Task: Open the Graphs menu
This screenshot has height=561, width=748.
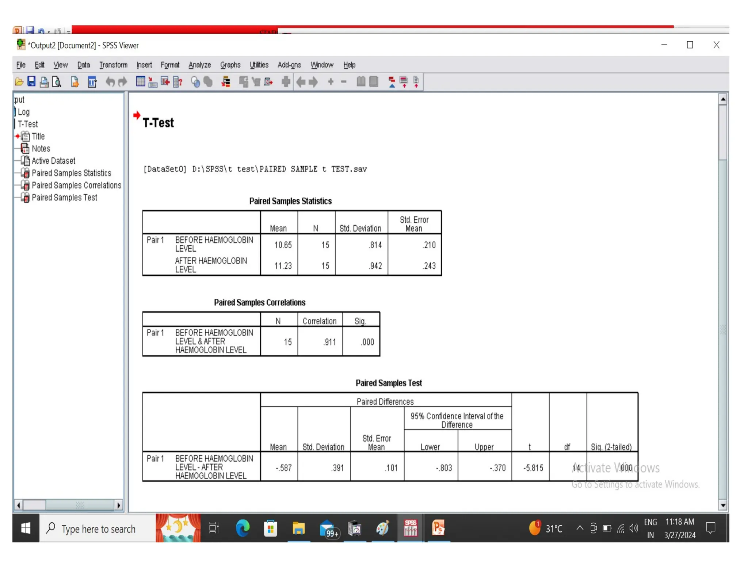Action: (230, 65)
